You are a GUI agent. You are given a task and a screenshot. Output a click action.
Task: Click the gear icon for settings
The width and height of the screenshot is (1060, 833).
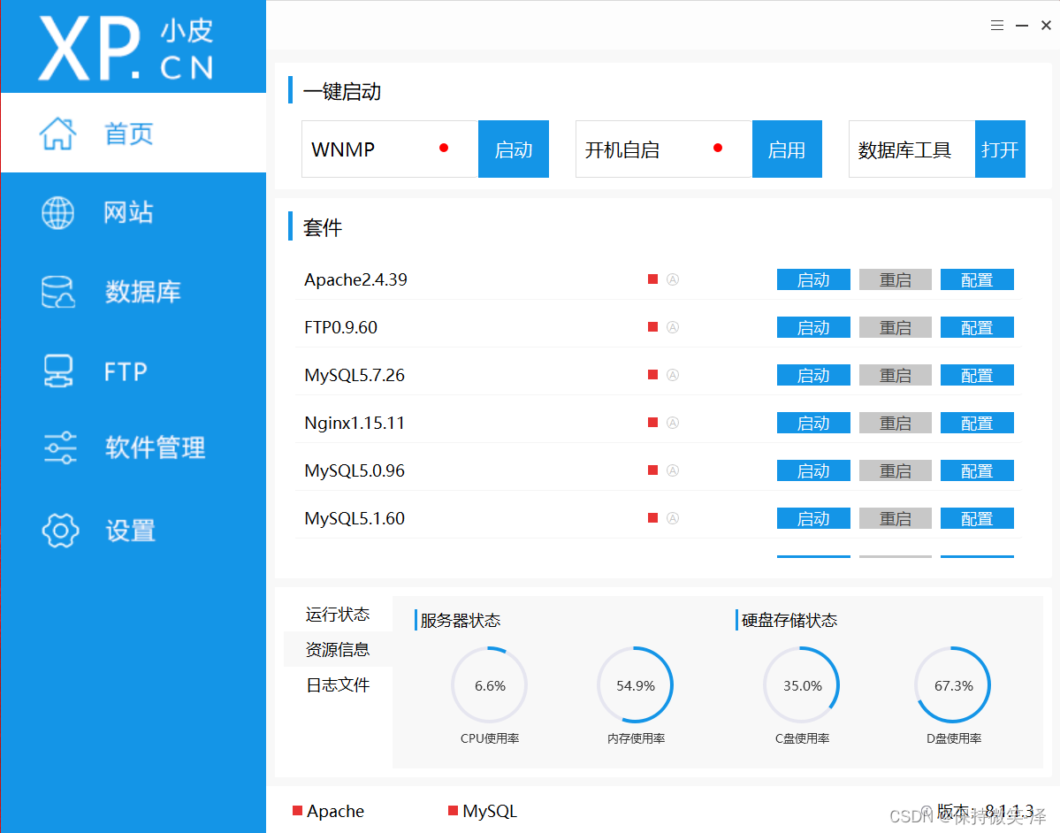pyautogui.click(x=60, y=530)
